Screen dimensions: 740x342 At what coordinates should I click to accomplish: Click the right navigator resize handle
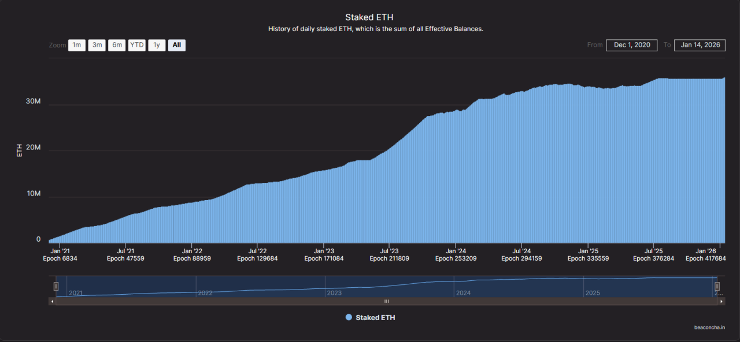[x=717, y=286]
